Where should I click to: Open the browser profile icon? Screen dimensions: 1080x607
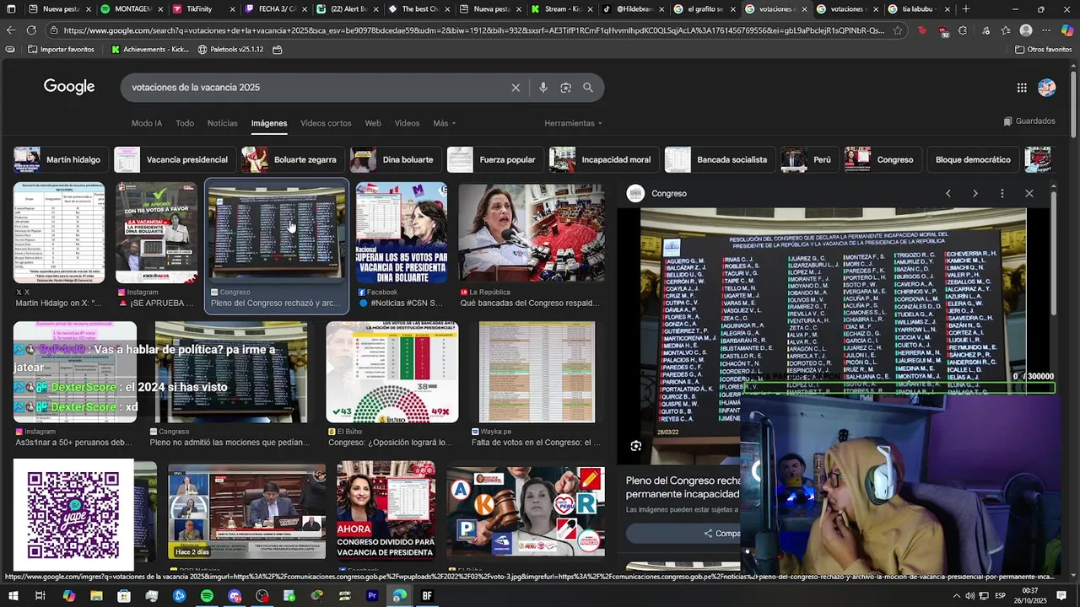pos(1026,30)
